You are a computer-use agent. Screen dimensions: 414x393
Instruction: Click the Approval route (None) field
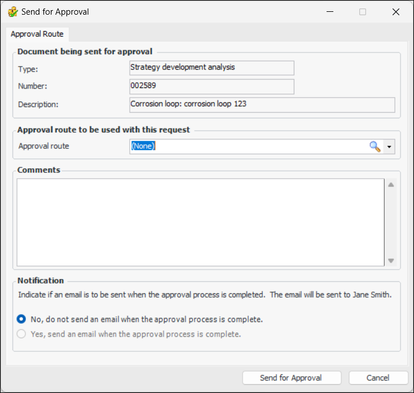248,147
